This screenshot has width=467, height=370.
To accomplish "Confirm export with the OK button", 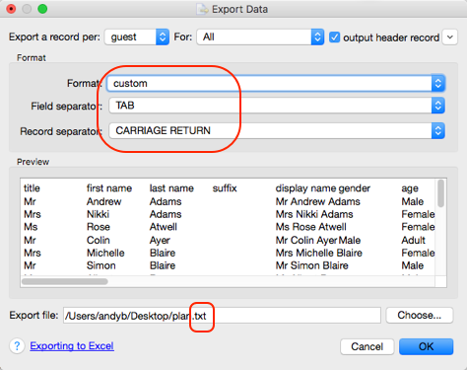I will pos(426,346).
